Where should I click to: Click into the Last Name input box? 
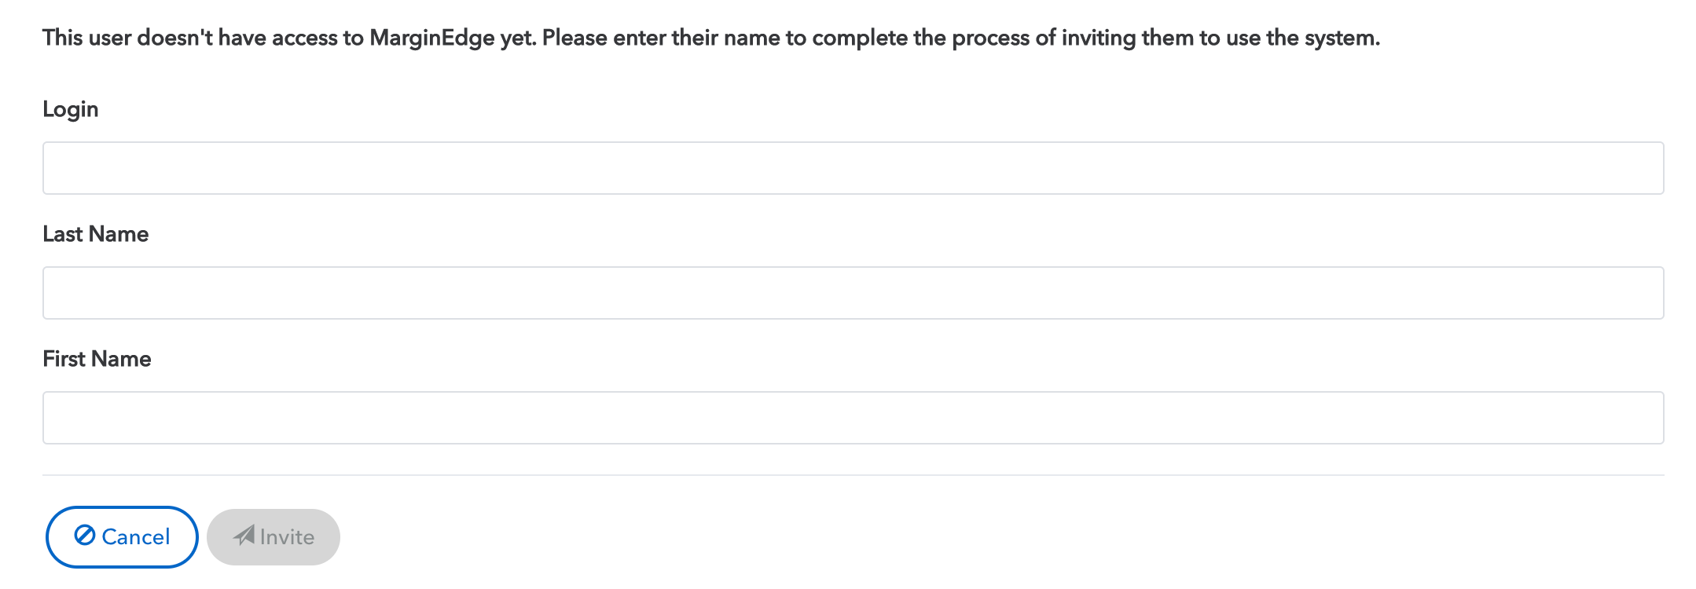coord(853,293)
